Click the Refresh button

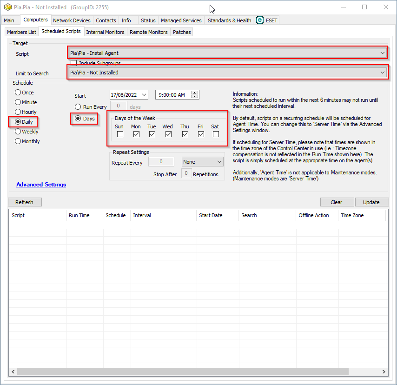pos(25,202)
